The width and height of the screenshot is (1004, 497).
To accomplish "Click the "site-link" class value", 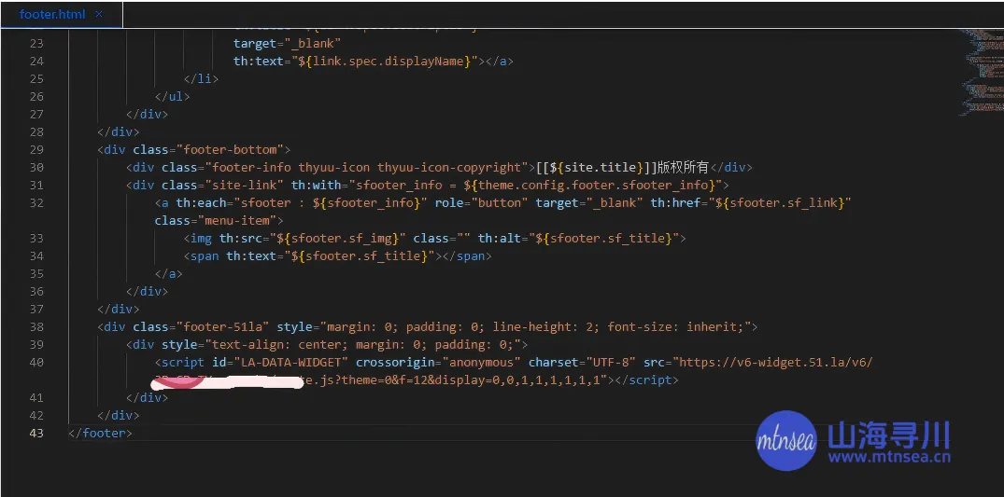I will [245, 186].
